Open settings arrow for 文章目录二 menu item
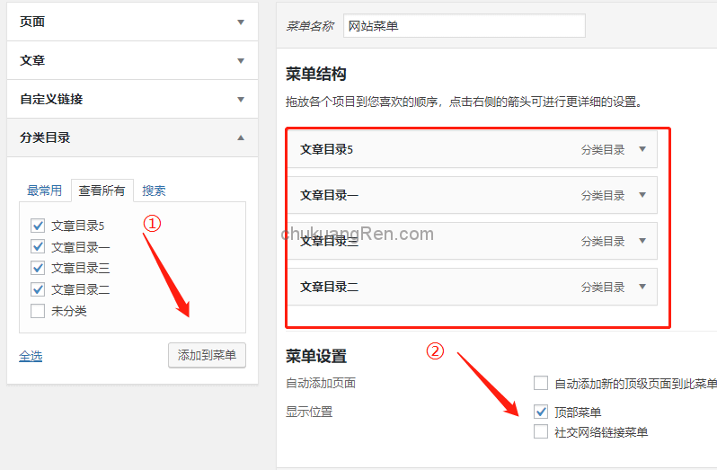This screenshot has width=717, height=470. pyautogui.click(x=642, y=287)
